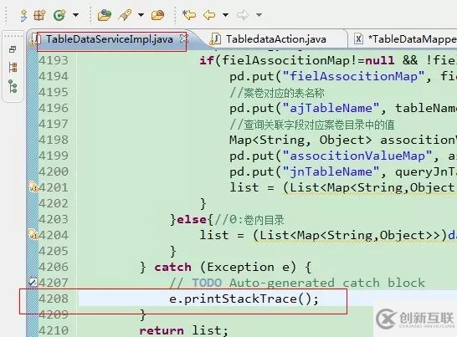Viewport: 457px width, 337px height.
Task: Click line number 4196
Action: (54, 108)
